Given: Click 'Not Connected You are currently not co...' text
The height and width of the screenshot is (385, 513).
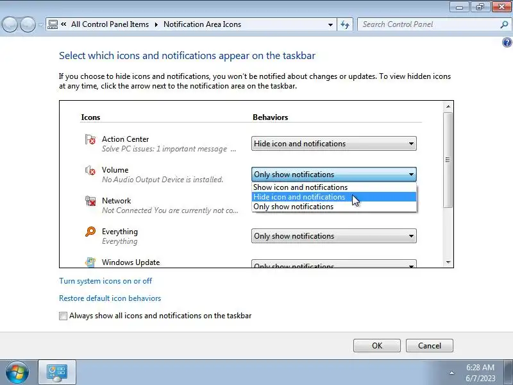Looking at the screenshot, I should [170, 210].
